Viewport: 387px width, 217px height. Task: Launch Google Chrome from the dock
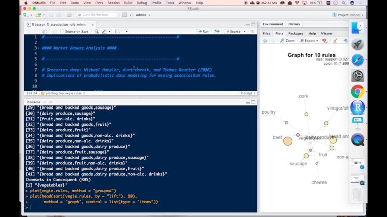(x=357, y=92)
